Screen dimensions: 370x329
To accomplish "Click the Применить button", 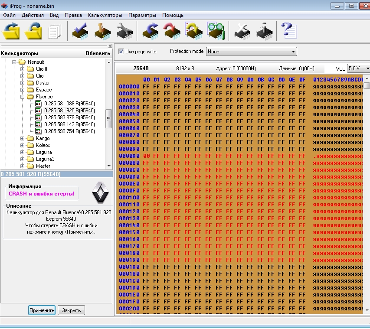I will click(42, 310).
